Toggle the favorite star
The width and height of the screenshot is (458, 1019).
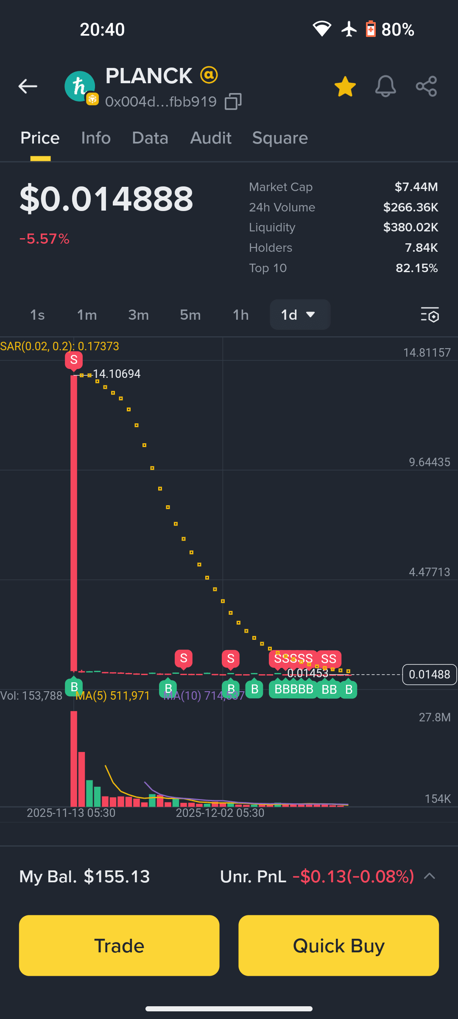345,87
